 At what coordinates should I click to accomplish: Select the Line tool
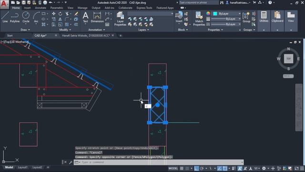tap(5, 17)
